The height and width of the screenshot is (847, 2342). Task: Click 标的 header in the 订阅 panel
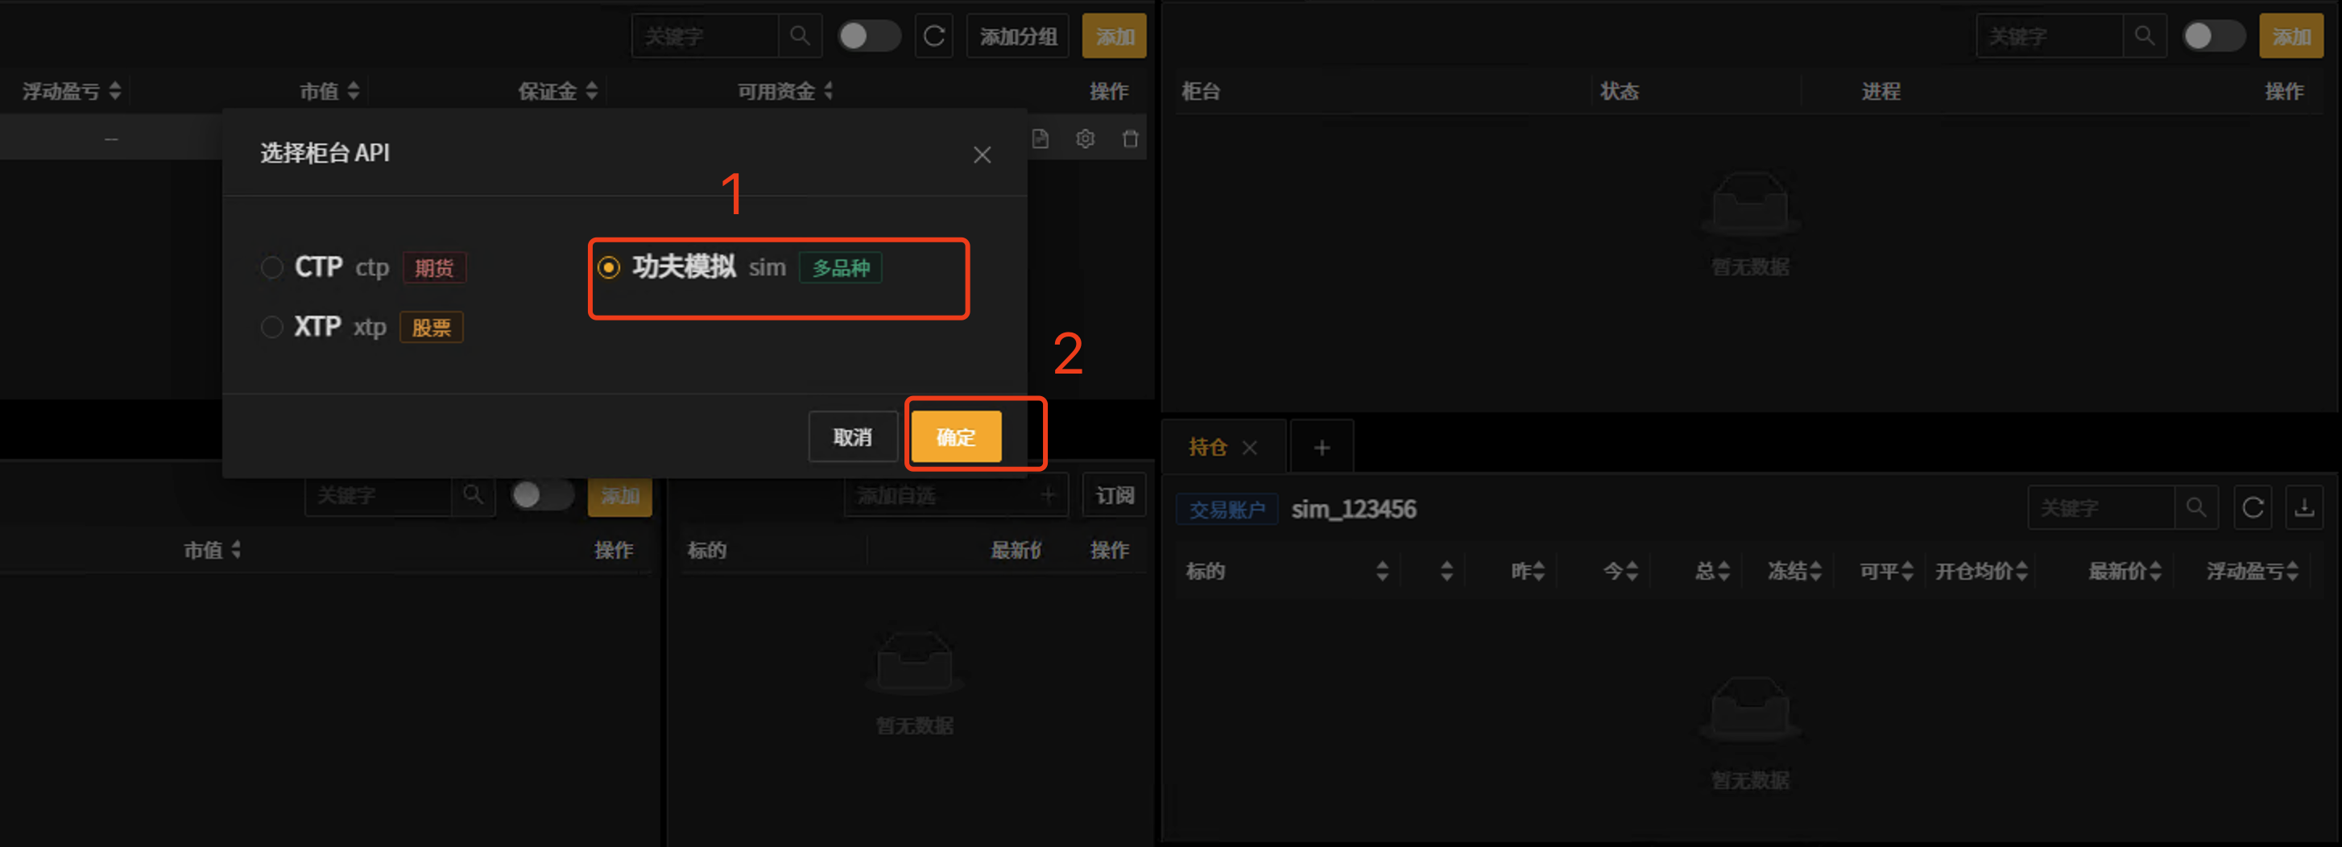[x=706, y=550]
